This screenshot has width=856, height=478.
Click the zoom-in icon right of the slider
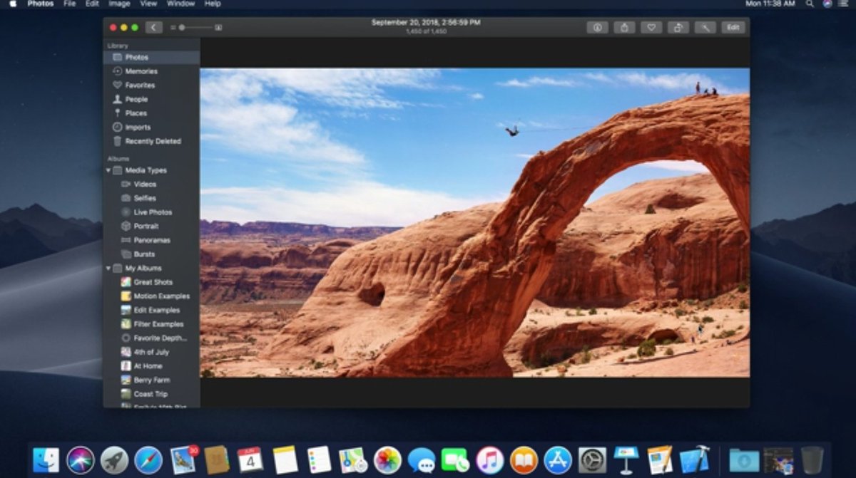click(218, 27)
